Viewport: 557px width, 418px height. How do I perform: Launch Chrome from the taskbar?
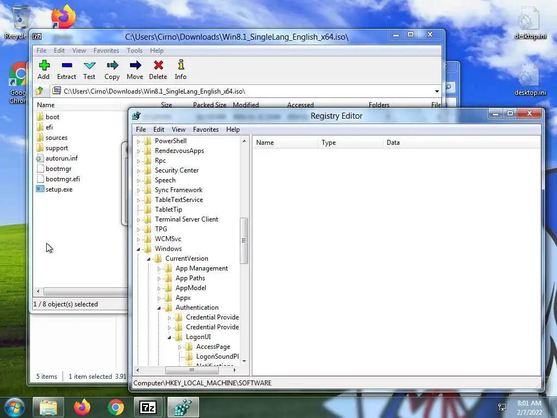pyautogui.click(x=115, y=407)
